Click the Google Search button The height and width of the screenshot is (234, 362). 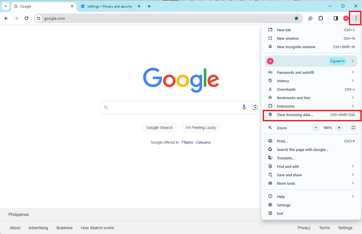(x=159, y=128)
